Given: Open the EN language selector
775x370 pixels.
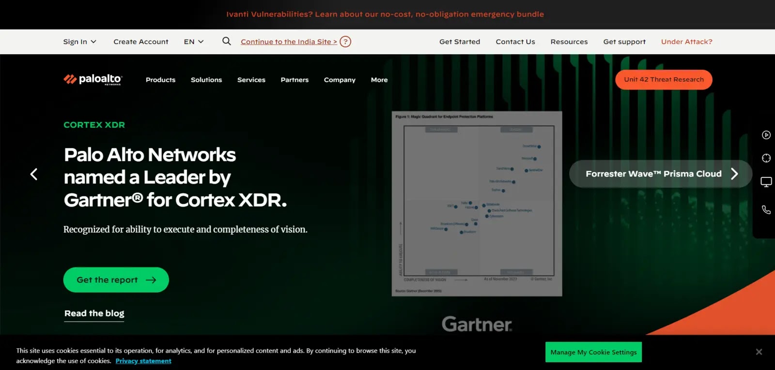Looking at the screenshot, I should (193, 42).
